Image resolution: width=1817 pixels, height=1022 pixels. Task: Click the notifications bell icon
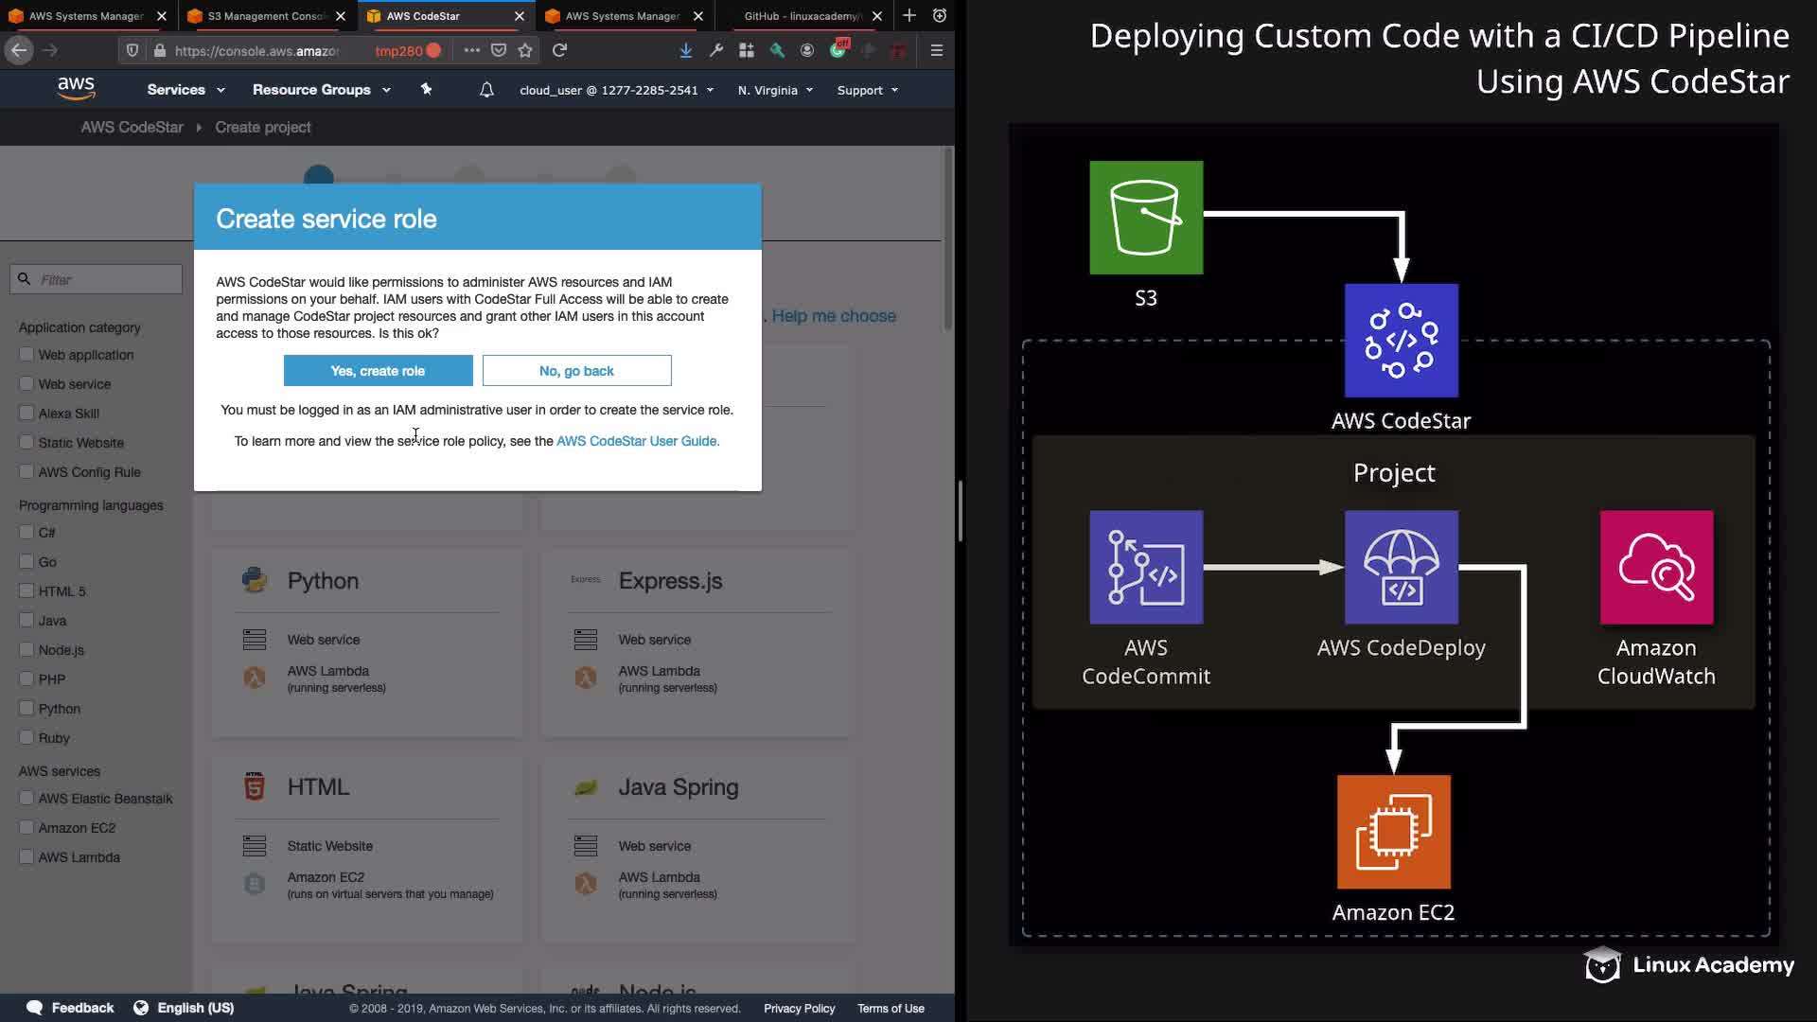pyautogui.click(x=486, y=90)
